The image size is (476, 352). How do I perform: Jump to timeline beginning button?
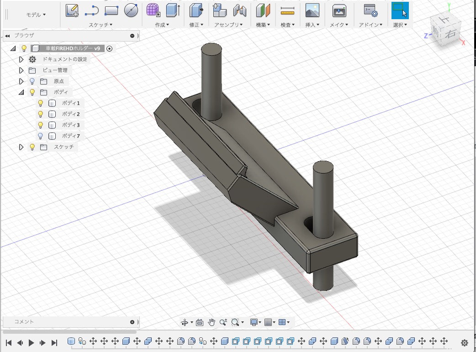click(9, 343)
